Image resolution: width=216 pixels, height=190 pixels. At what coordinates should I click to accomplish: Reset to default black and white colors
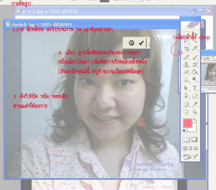184,130
